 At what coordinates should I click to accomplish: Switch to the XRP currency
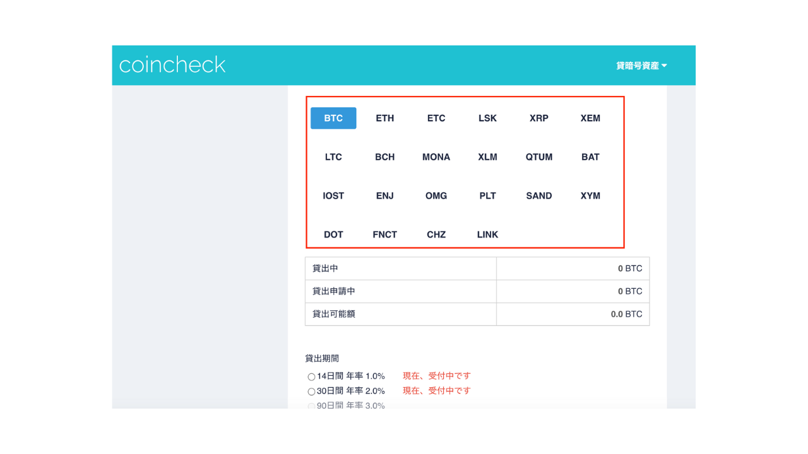point(538,119)
